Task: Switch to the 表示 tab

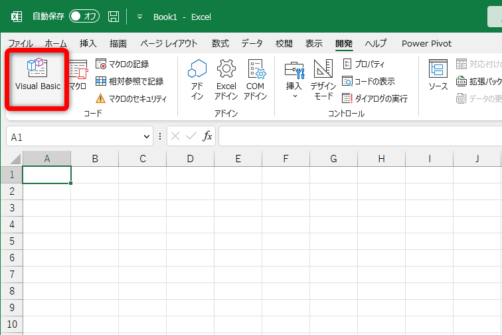Action: [313, 43]
